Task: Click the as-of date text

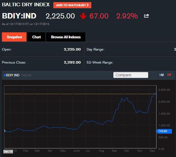Action: tap(26, 24)
